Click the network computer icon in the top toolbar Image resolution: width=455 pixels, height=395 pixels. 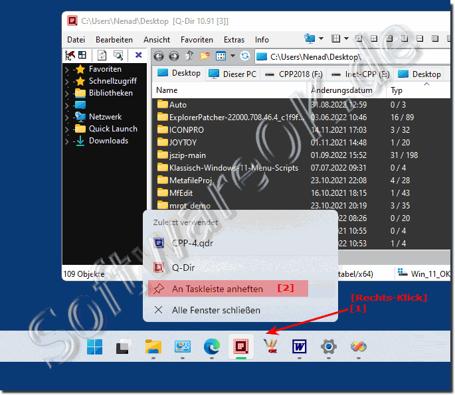[x=310, y=39]
